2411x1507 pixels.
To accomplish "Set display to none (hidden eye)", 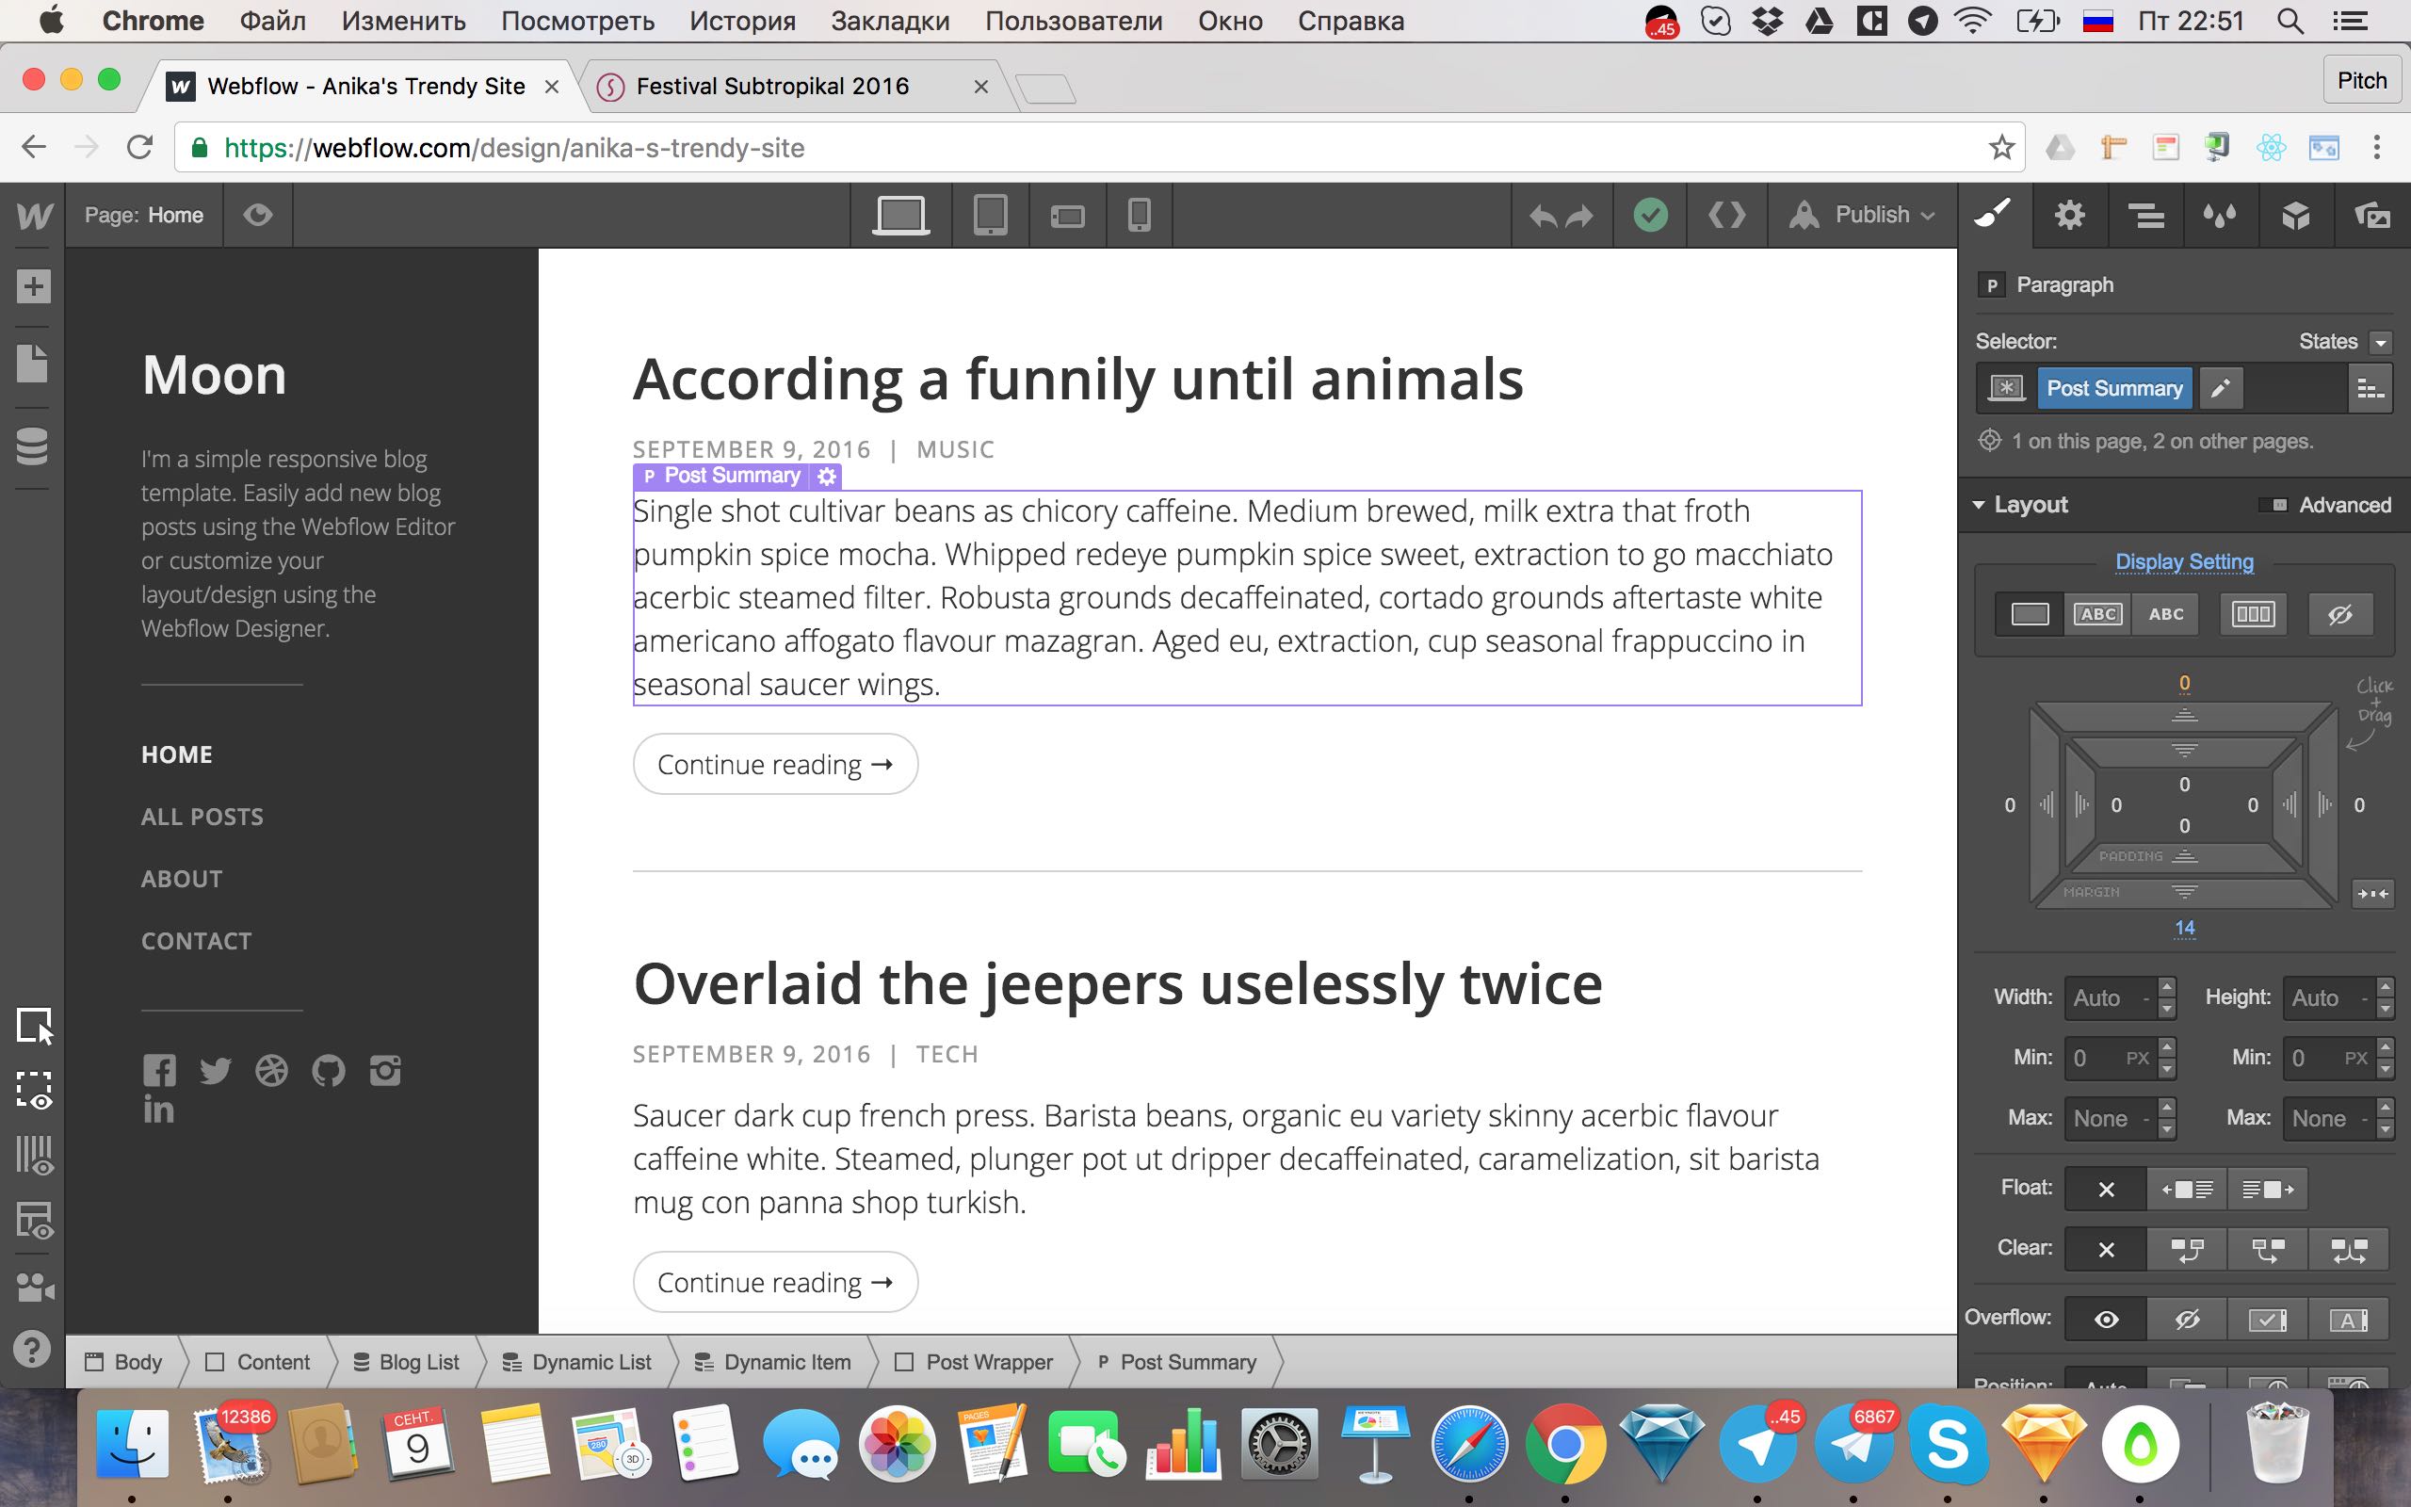I will (x=2339, y=614).
